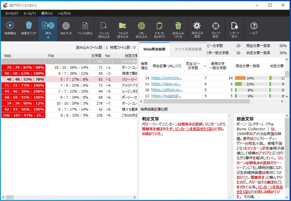
Task: Sort by 文字数 column header
Action: point(97,56)
